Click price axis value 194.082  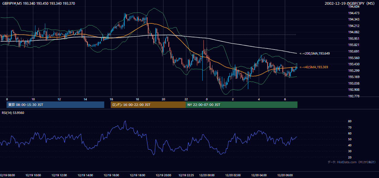tap(354, 32)
